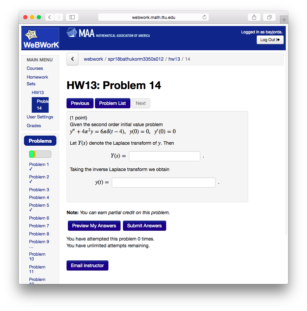Click Preview My Answers

(94, 226)
